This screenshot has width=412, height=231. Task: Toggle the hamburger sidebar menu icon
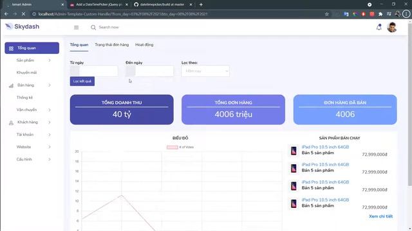[x=76, y=27]
